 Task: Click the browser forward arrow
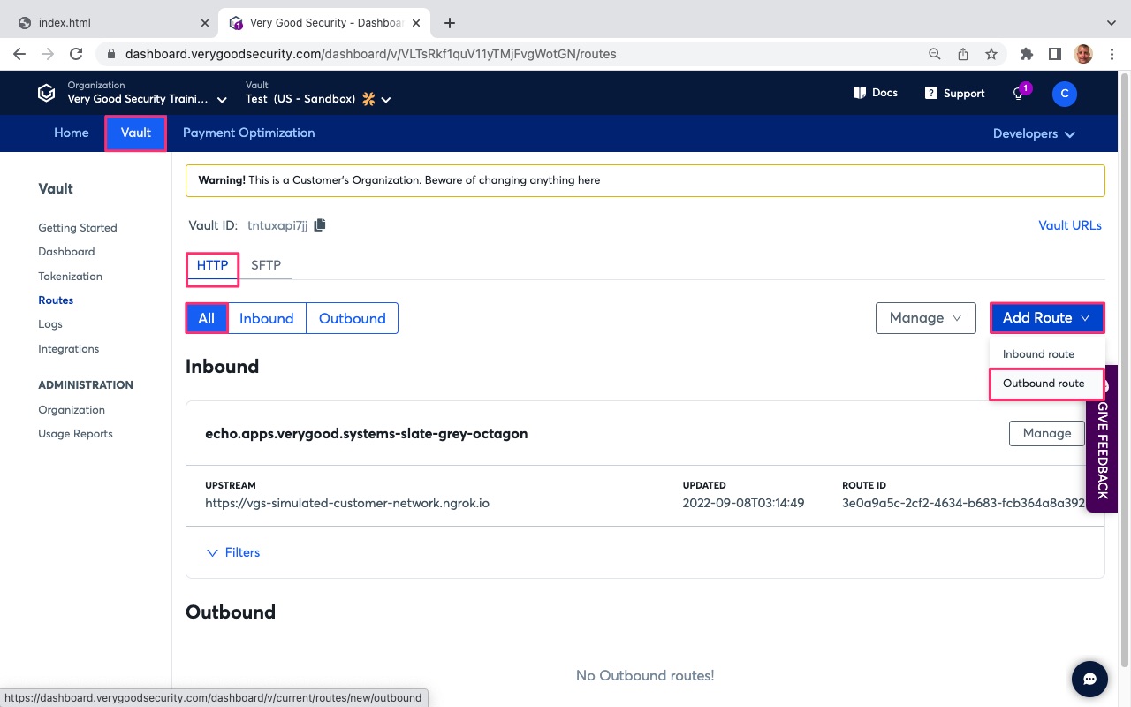point(48,54)
